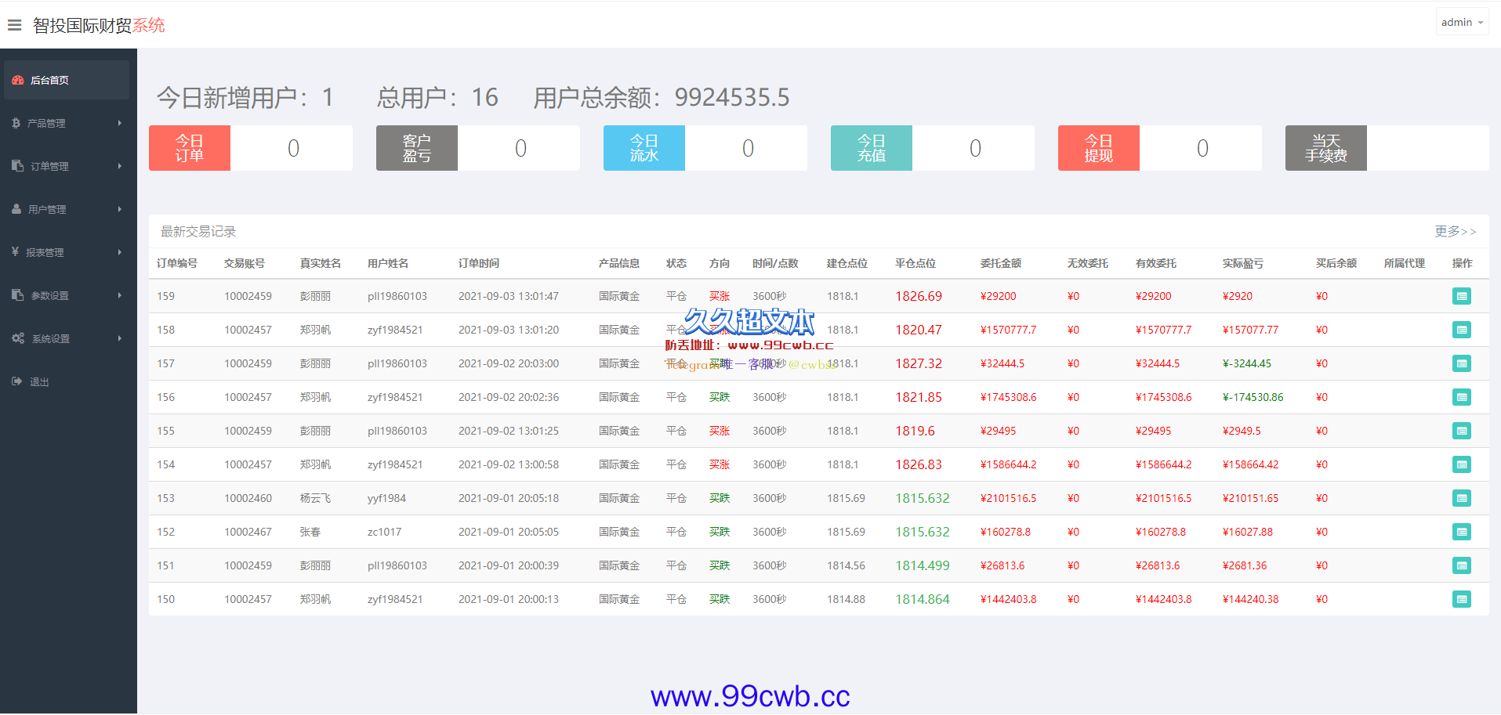Click real name 杨云飞 in order 153
Image resolution: width=1501 pixels, height=715 pixels.
315,498
